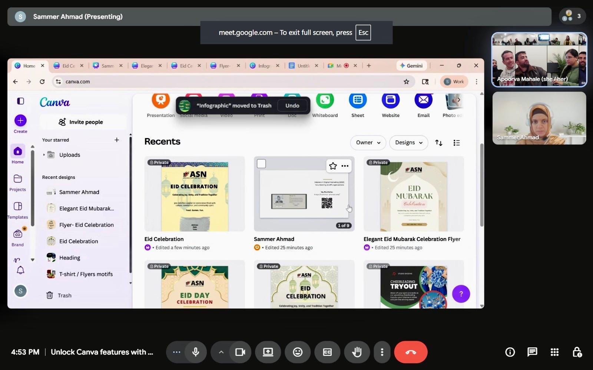Create a new Email design
The image size is (593, 370).
(423, 105)
